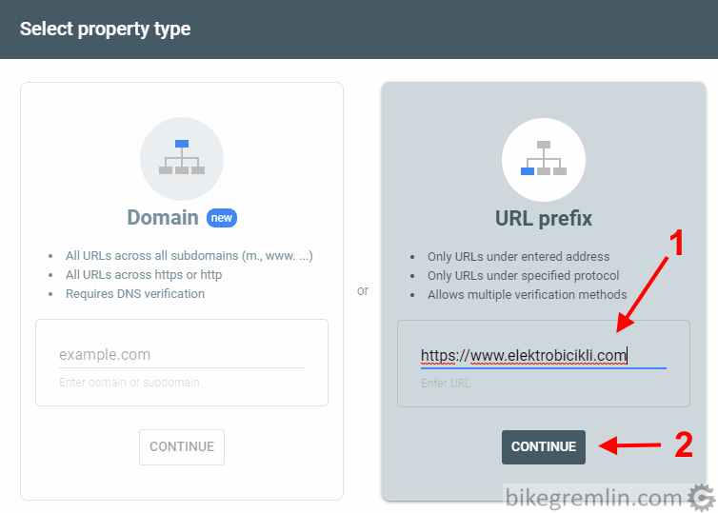718x513 pixels.
Task: Click the URL field containing https://www.elektrobicikli.com
Action: tap(544, 356)
